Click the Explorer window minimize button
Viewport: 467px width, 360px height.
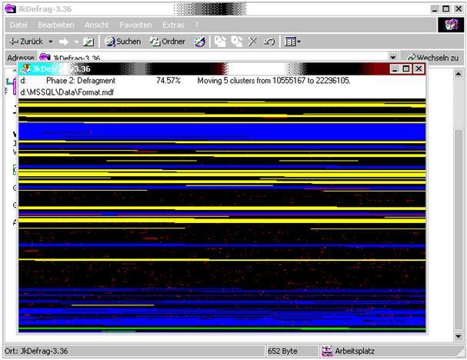coord(435,9)
